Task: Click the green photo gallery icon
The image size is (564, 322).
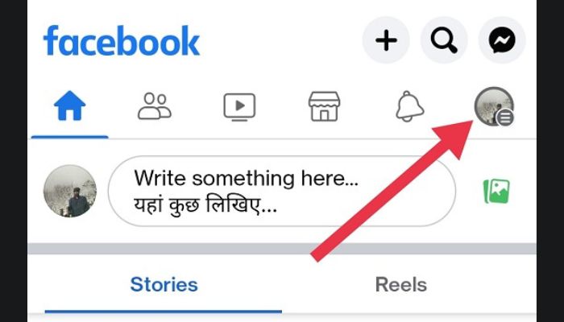Action: coord(496,191)
